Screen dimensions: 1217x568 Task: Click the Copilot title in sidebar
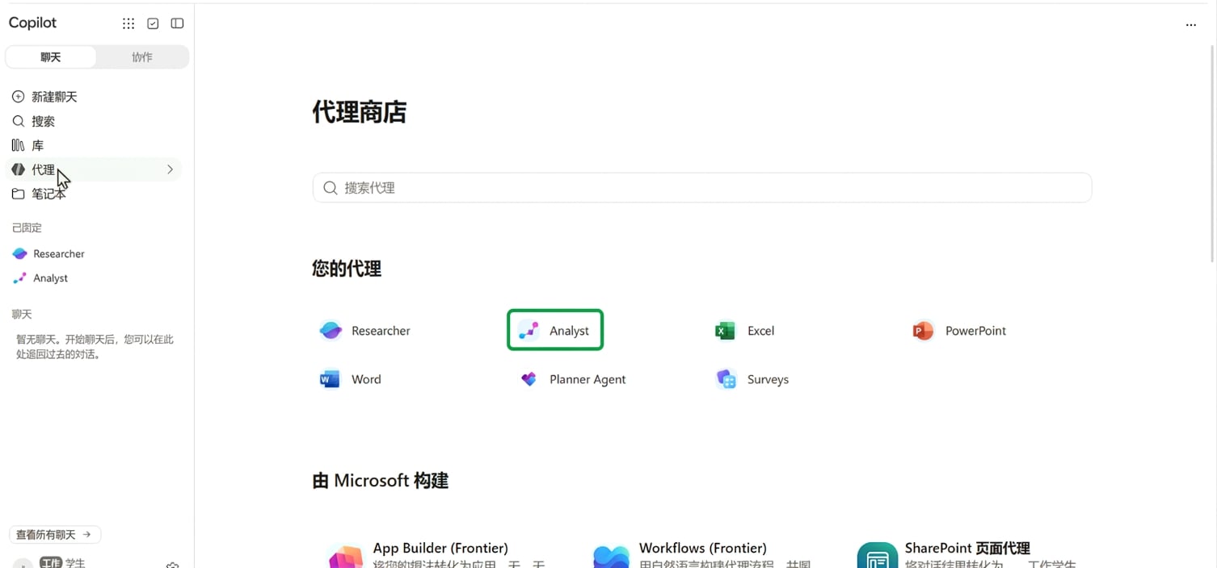pyautogui.click(x=33, y=23)
